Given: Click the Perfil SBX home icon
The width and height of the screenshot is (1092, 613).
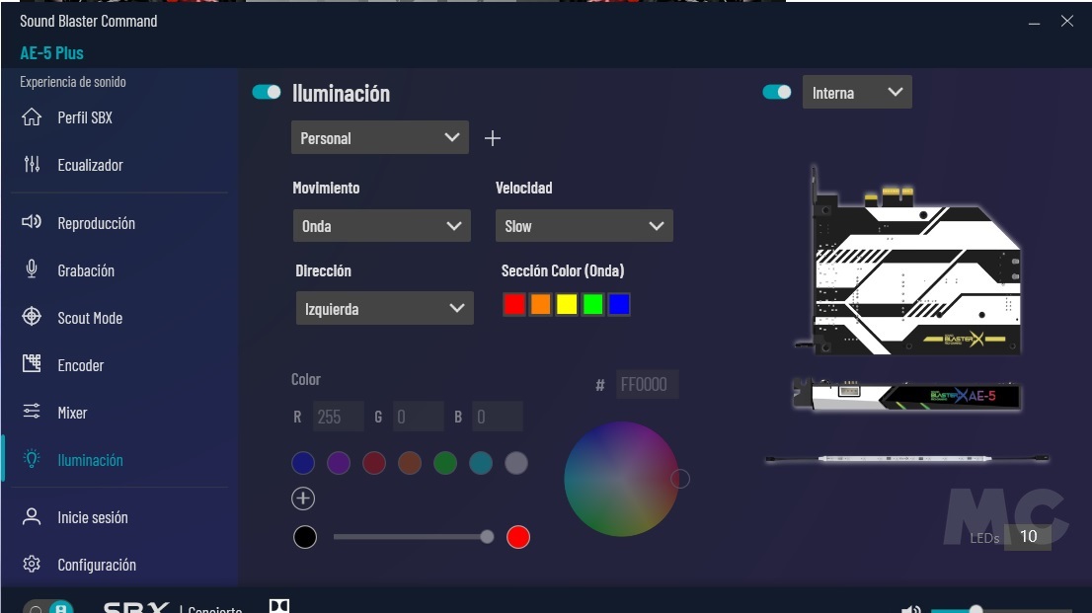Looking at the screenshot, I should [32, 117].
